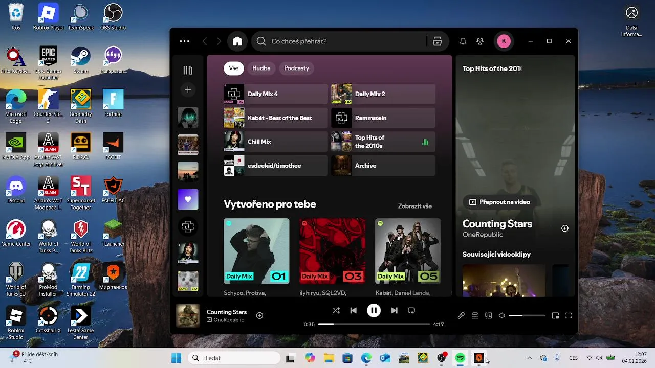655x368 pixels.
Task: Open the Discord desktop shortcut
Action: click(16, 190)
